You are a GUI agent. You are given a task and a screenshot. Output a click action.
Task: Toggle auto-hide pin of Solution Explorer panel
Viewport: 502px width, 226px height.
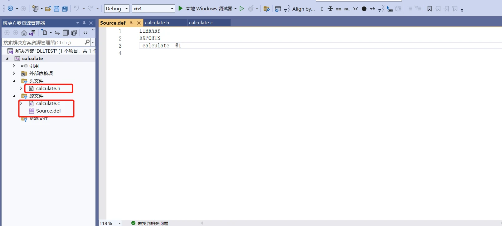(84, 23)
